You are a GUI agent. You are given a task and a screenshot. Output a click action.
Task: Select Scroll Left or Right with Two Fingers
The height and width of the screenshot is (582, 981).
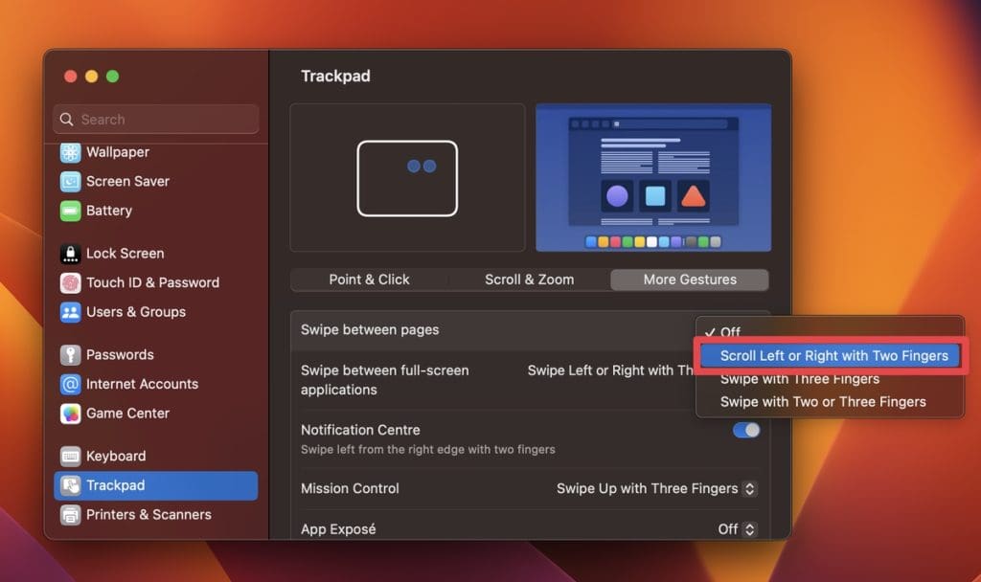pos(830,356)
